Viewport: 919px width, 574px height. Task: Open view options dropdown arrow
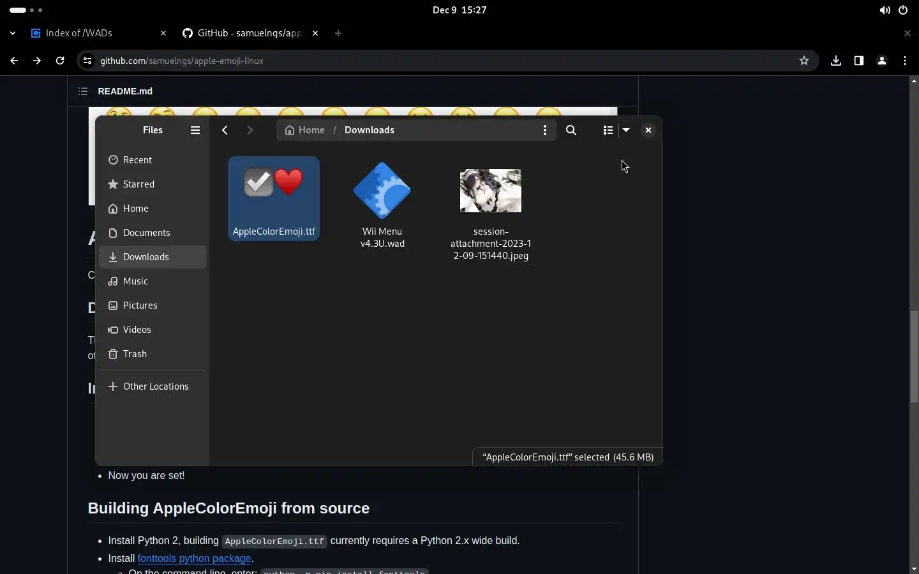click(x=626, y=130)
